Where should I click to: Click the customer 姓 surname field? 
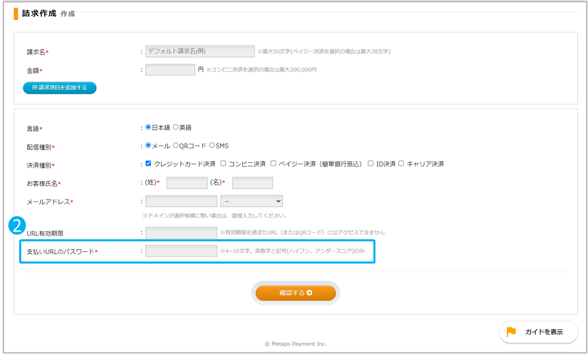(187, 182)
